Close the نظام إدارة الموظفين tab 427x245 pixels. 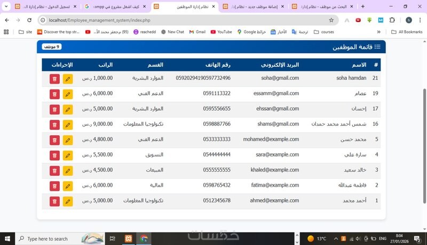(x=213, y=6)
